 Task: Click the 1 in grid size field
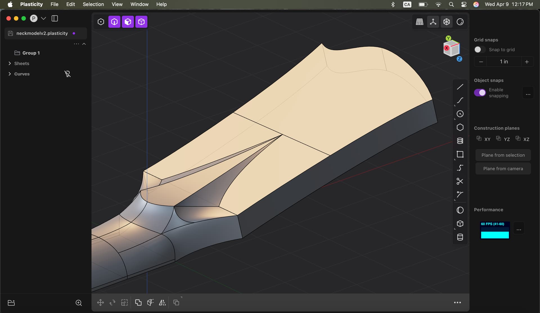click(504, 62)
